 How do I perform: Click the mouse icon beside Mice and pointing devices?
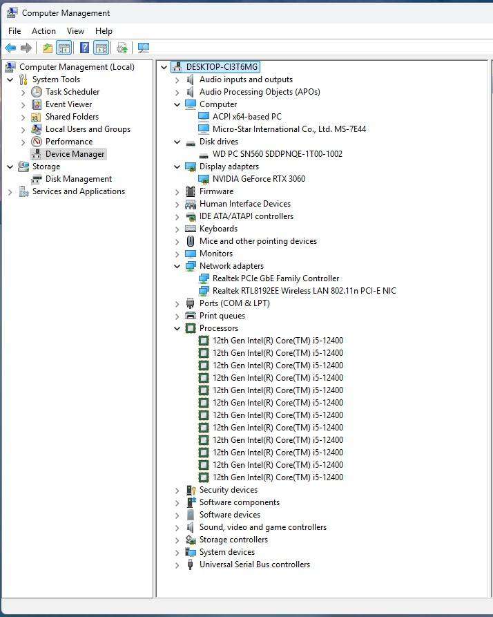pyautogui.click(x=191, y=241)
